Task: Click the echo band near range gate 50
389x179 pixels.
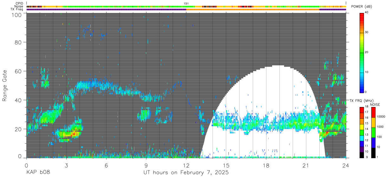Action: [x=95, y=85]
